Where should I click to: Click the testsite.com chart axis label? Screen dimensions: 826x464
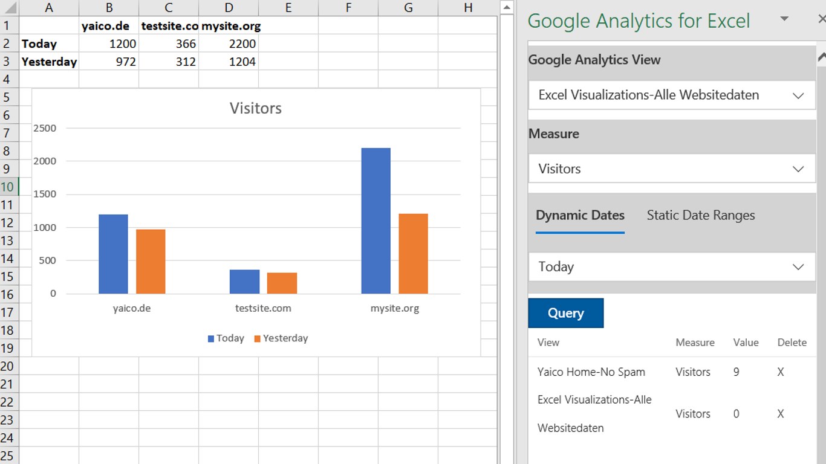click(263, 308)
